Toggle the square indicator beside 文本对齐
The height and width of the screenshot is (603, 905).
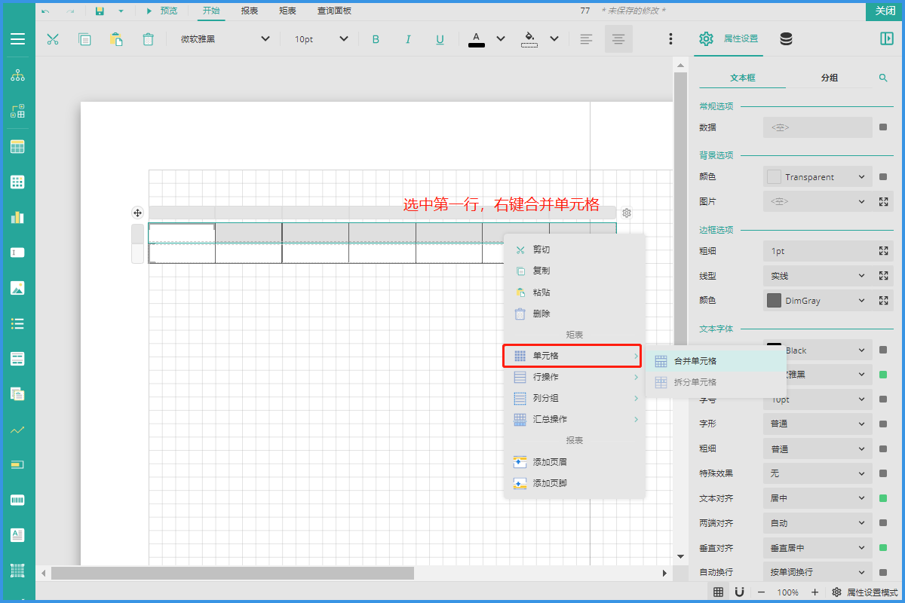click(x=883, y=498)
